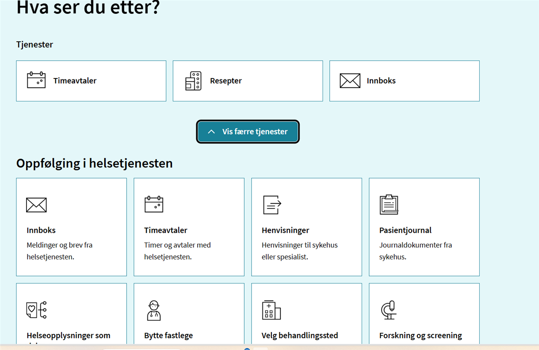Click the microscope icon above Forskning og screening

tap(388, 310)
